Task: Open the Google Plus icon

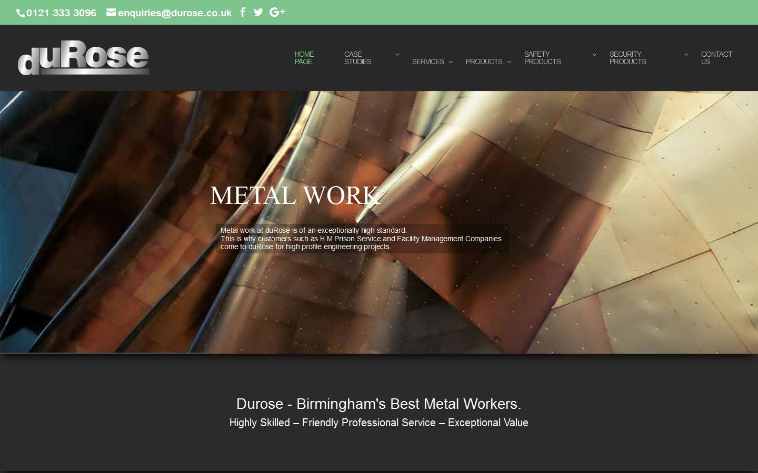Action: [277, 12]
